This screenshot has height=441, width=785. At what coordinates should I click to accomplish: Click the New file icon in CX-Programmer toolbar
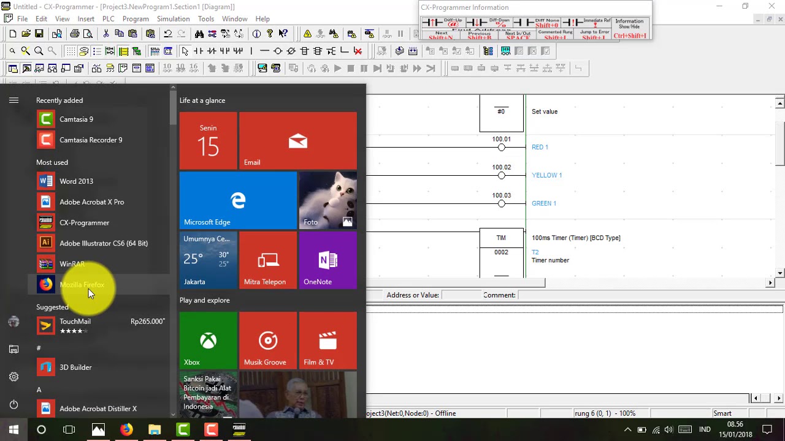click(x=13, y=34)
